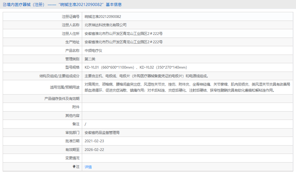Select management class 第二类
The height and width of the screenshot is (173, 296).
pyautogui.click(x=90, y=59)
